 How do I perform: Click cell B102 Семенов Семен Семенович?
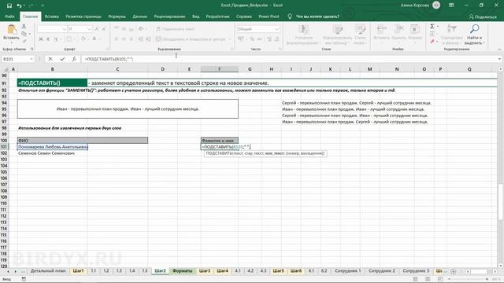coord(52,153)
